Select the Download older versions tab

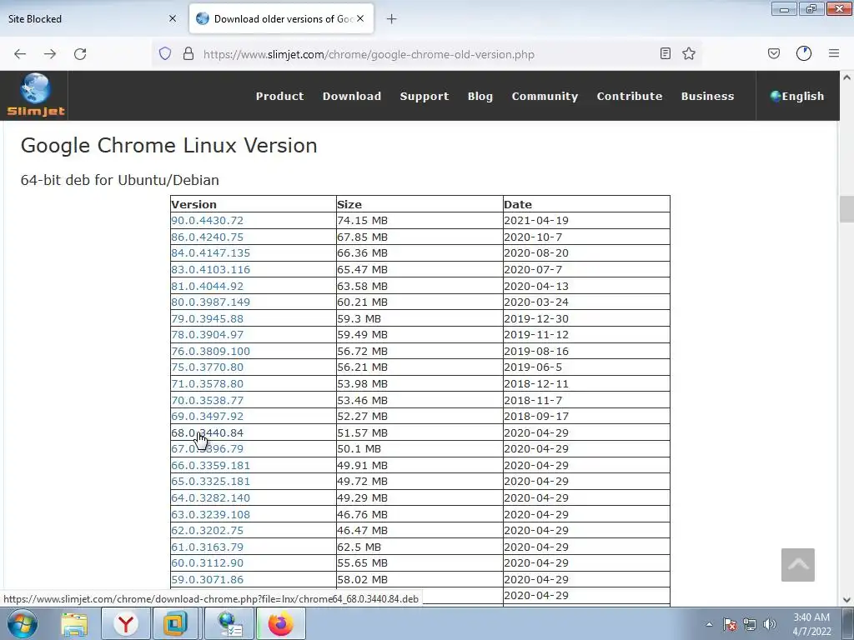282,19
